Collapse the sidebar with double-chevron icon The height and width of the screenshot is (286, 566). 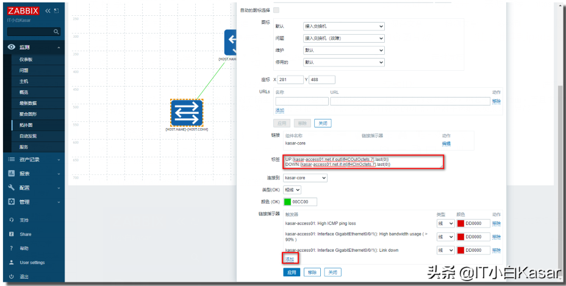click(48, 11)
